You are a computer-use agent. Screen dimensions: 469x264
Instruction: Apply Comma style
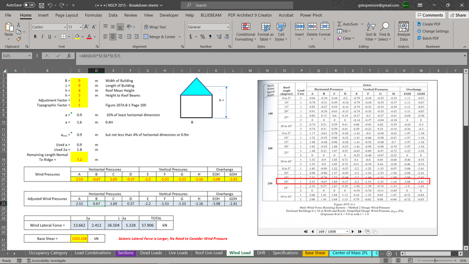click(210, 37)
